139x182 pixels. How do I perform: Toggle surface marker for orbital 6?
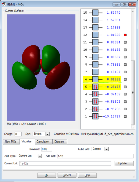click(x=125, y=79)
